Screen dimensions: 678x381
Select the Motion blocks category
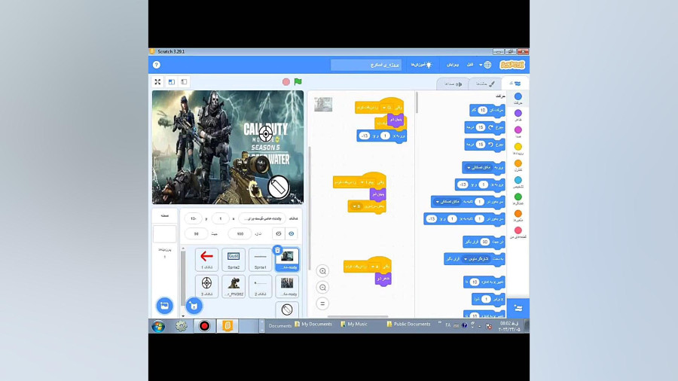coord(518,99)
